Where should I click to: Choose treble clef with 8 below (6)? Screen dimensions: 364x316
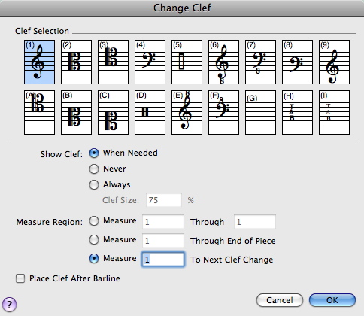[x=223, y=62]
